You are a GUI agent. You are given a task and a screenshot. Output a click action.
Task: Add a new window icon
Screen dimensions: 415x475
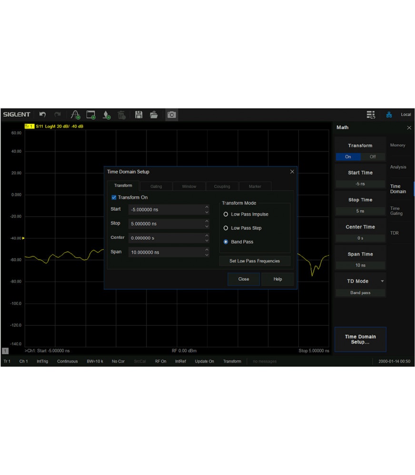91,115
